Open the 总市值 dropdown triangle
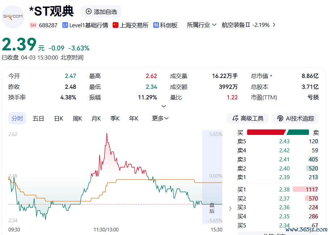Screen dimensions: 330x235 (x=271, y=76)
